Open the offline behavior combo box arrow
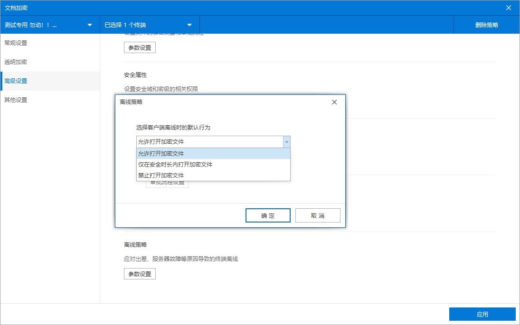 click(x=287, y=141)
